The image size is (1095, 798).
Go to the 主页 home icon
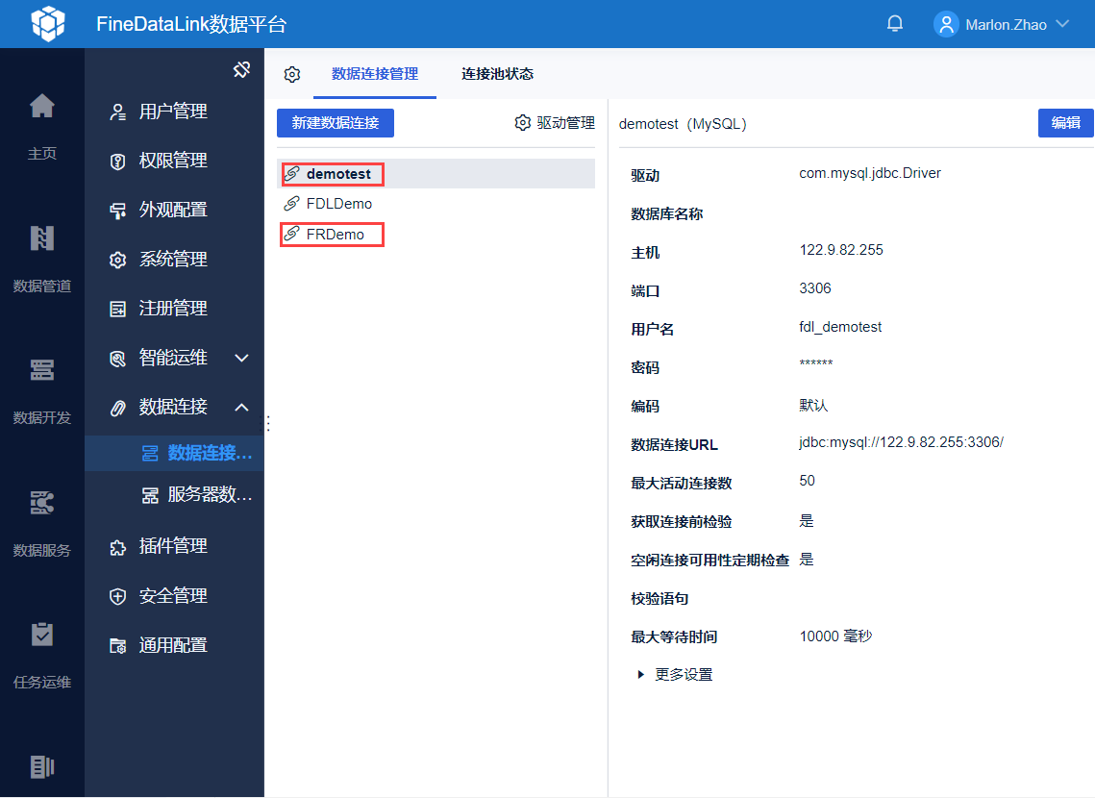tap(42, 106)
